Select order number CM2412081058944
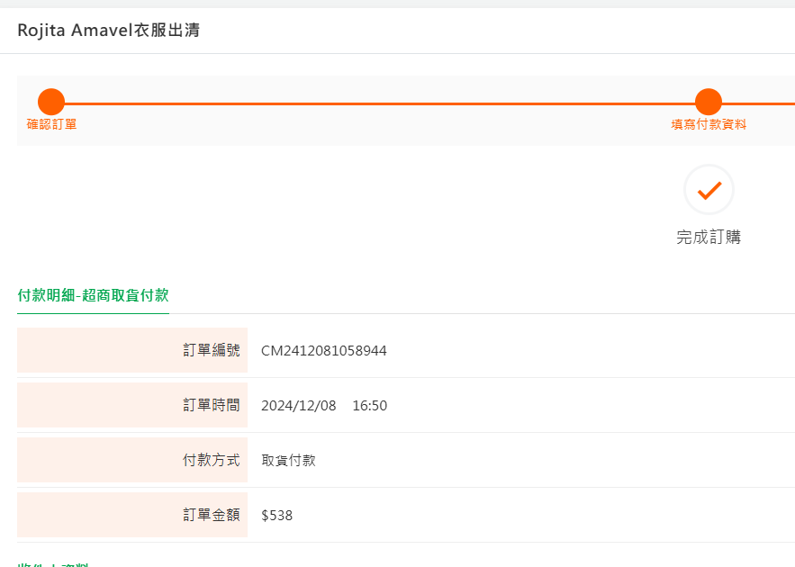This screenshot has width=795, height=567. tap(324, 351)
